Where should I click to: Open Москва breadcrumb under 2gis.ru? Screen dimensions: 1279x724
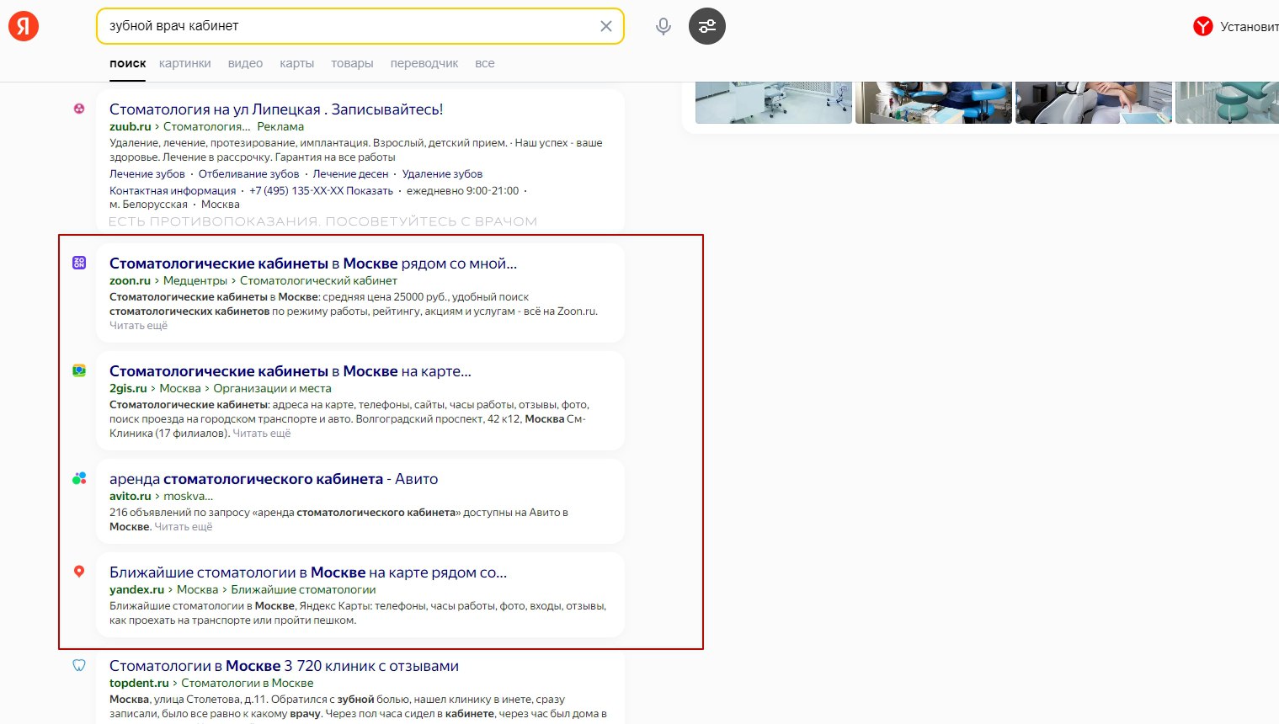tap(180, 388)
